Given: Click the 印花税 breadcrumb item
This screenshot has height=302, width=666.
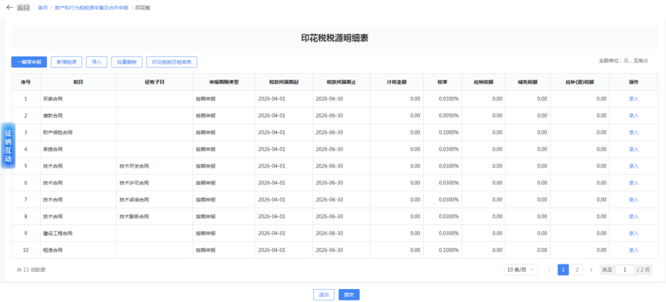Looking at the screenshot, I should [x=142, y=8].
